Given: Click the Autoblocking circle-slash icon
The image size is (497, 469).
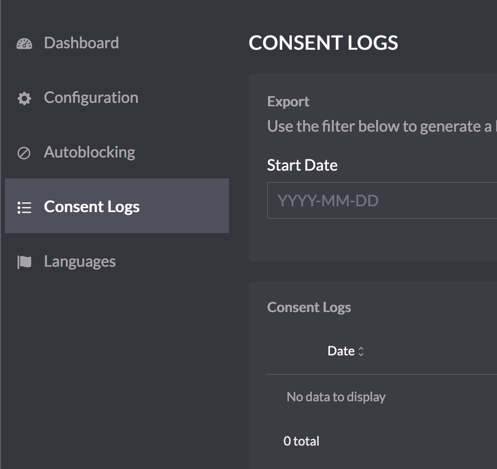Looking at the screenshot, I should pos(24,153).
